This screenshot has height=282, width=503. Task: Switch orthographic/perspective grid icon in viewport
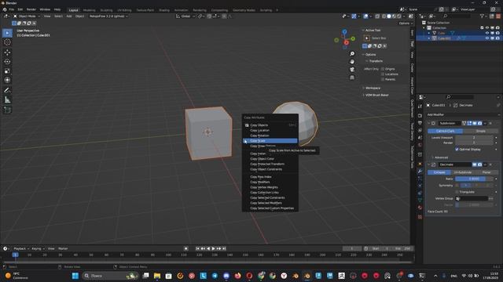point(352,78)
